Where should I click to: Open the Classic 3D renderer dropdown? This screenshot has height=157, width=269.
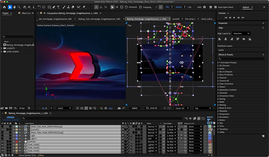coord(182,108)
